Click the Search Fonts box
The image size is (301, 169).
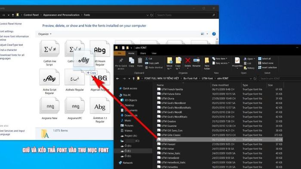click(x=186, y=15)
